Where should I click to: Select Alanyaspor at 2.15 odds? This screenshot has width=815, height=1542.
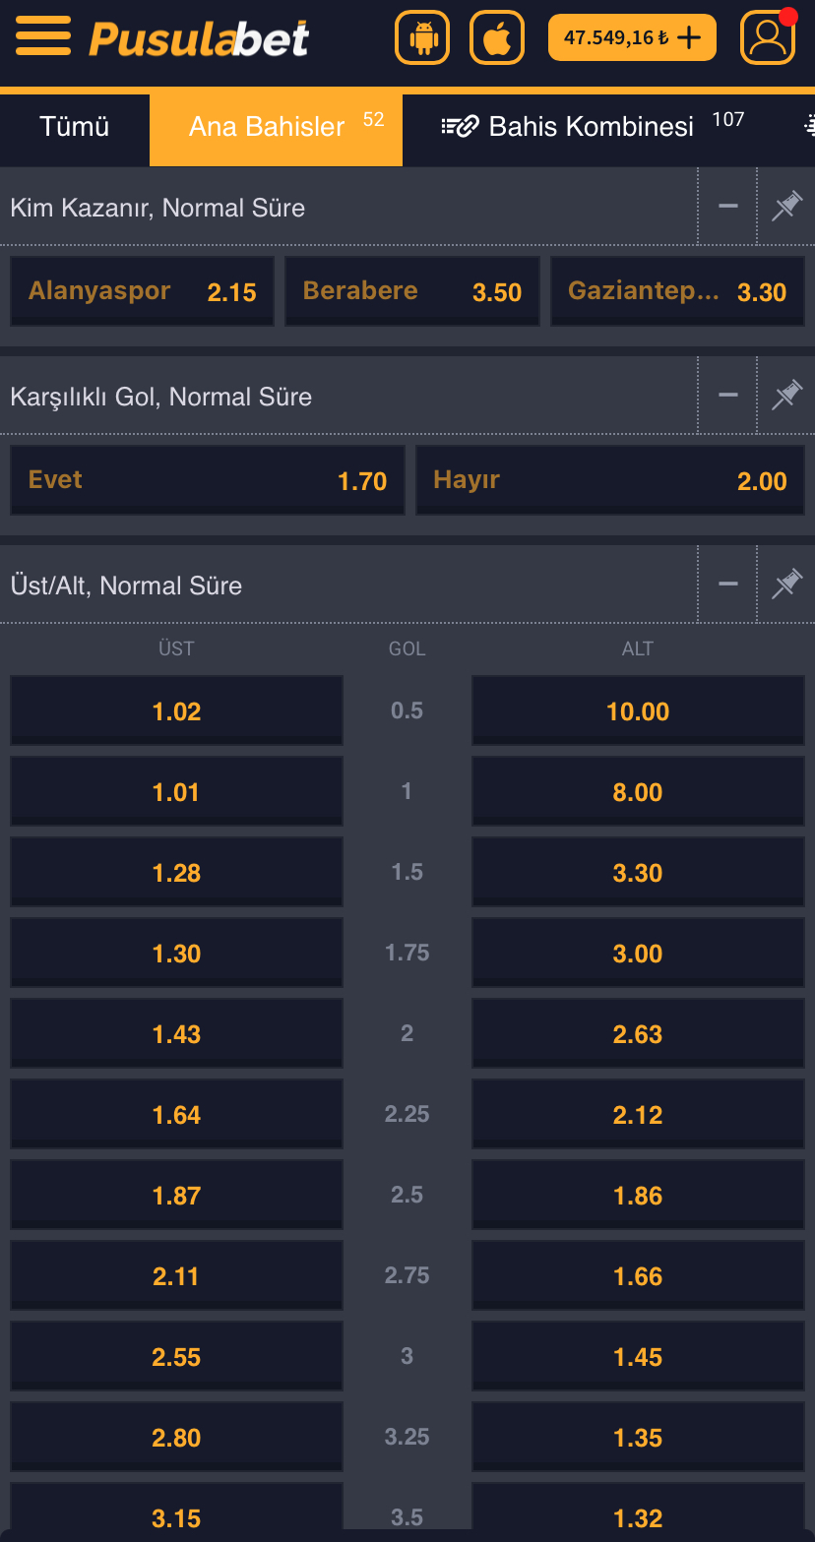click(142, 290)
